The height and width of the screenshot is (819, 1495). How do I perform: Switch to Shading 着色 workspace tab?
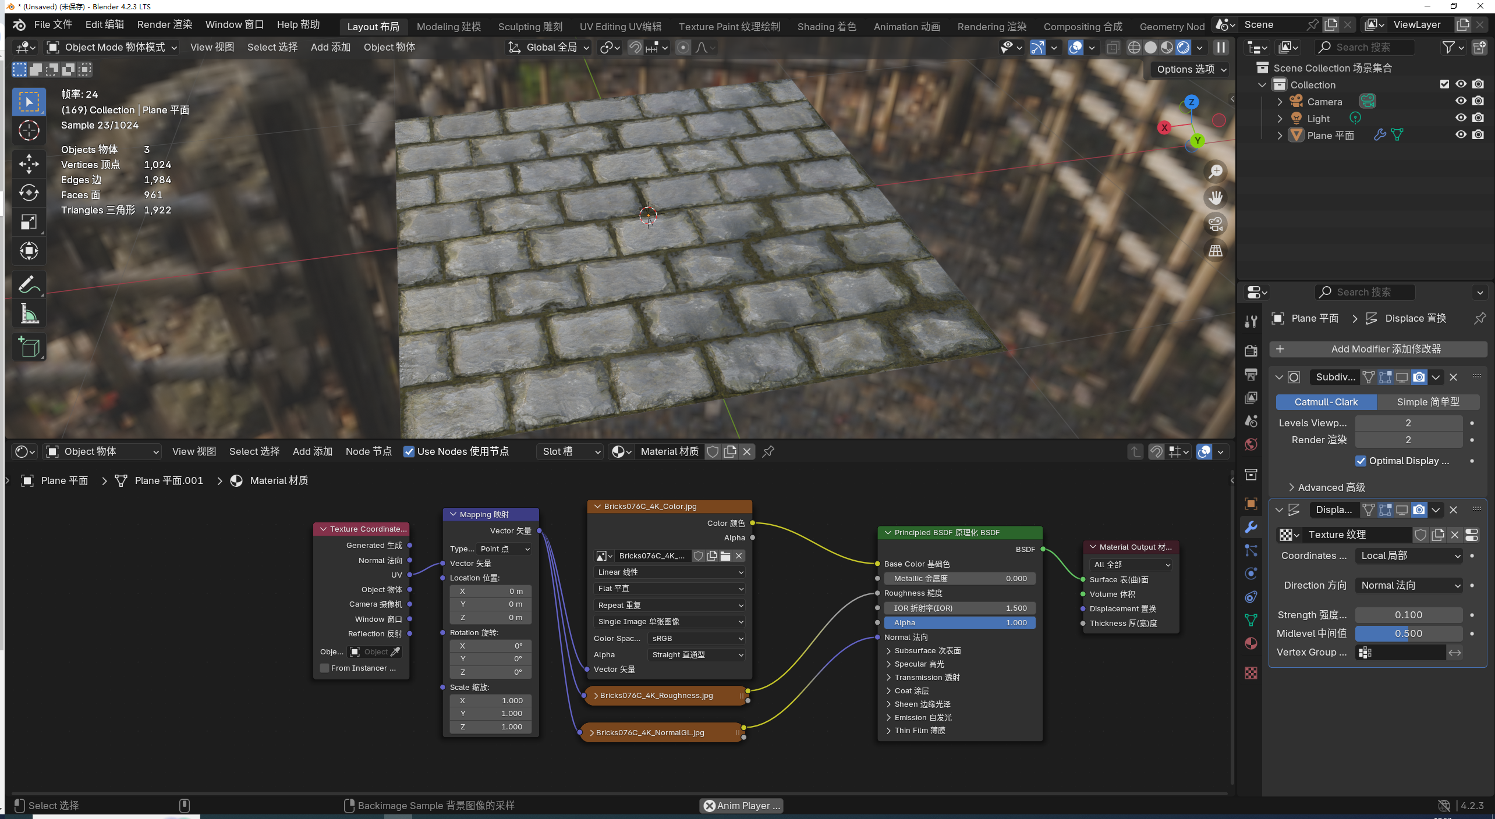tap(827, 27)
